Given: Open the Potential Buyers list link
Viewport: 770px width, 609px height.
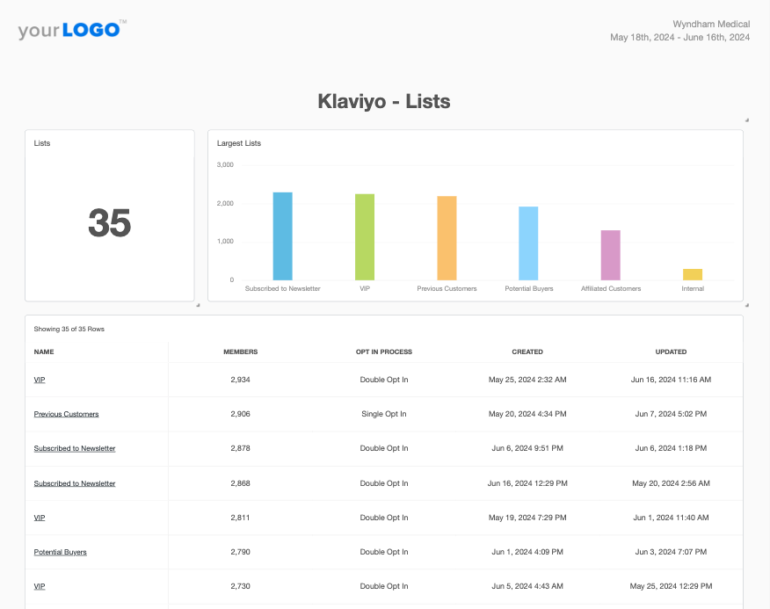Looking at the screenshot, I should (60, 552).
